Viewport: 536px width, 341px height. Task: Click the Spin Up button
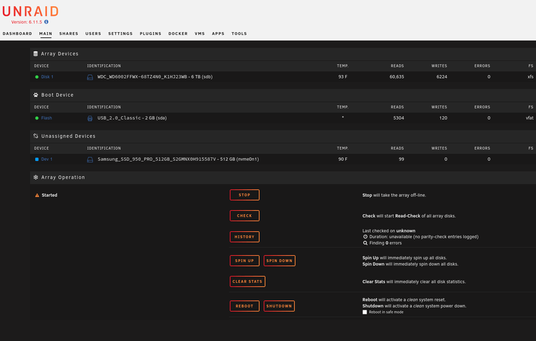244,261
